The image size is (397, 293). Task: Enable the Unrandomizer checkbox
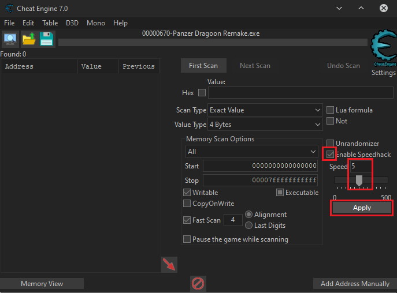click(x=330, y=143)
